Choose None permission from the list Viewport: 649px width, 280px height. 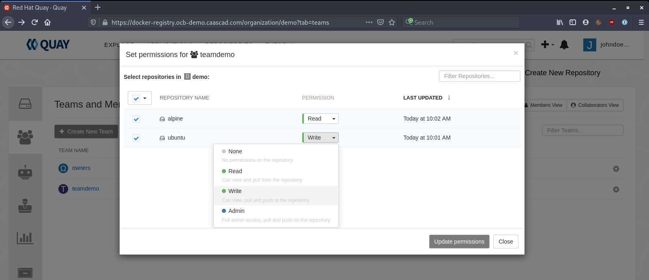(276, 155)
